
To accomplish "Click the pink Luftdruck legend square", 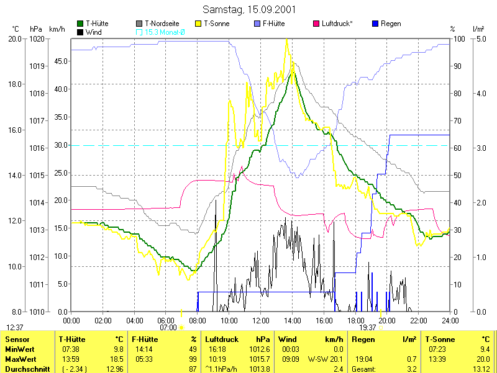I will pyautogui.click(x=317, y=24).
